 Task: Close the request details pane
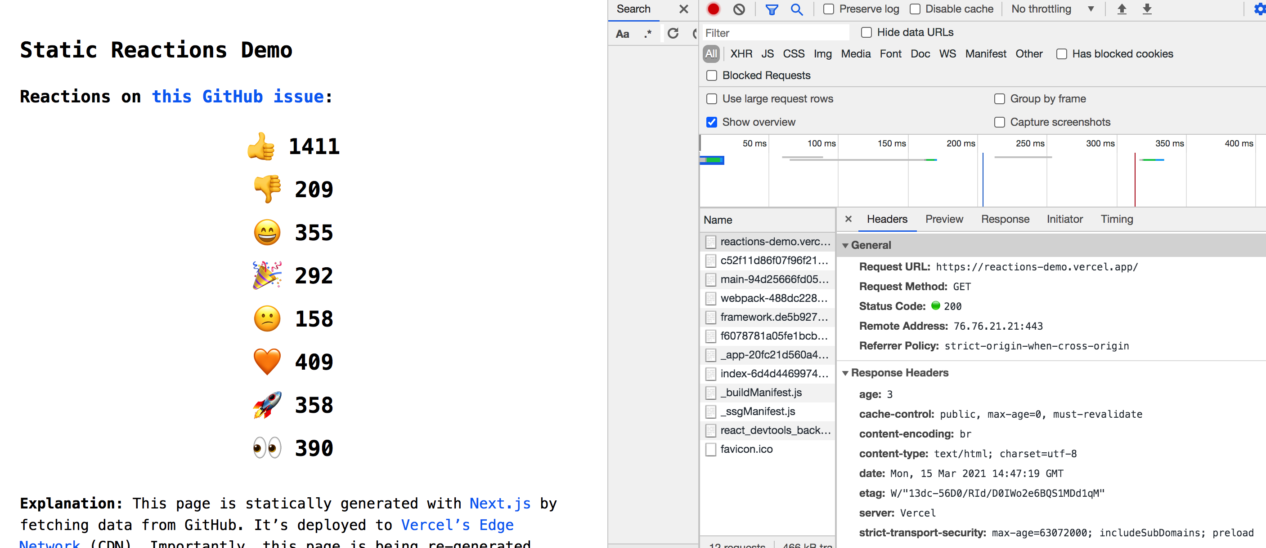coord(848,219)
